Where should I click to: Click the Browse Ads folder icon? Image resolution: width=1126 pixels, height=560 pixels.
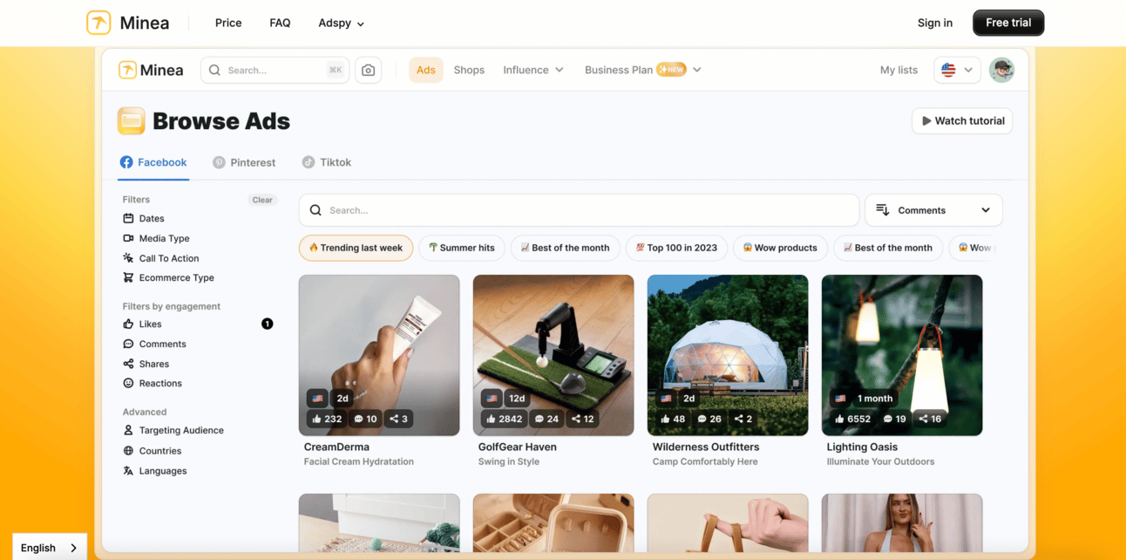[132, 121]
